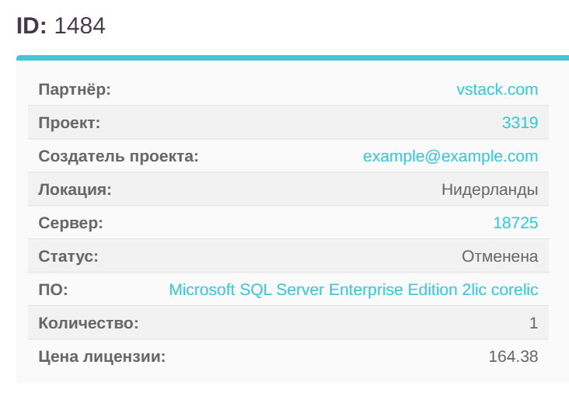Open server 18725 link

pos(515,223)
